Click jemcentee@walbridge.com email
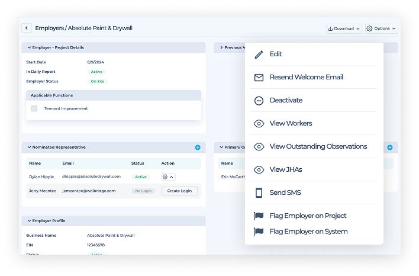 [x=89, y=191]
